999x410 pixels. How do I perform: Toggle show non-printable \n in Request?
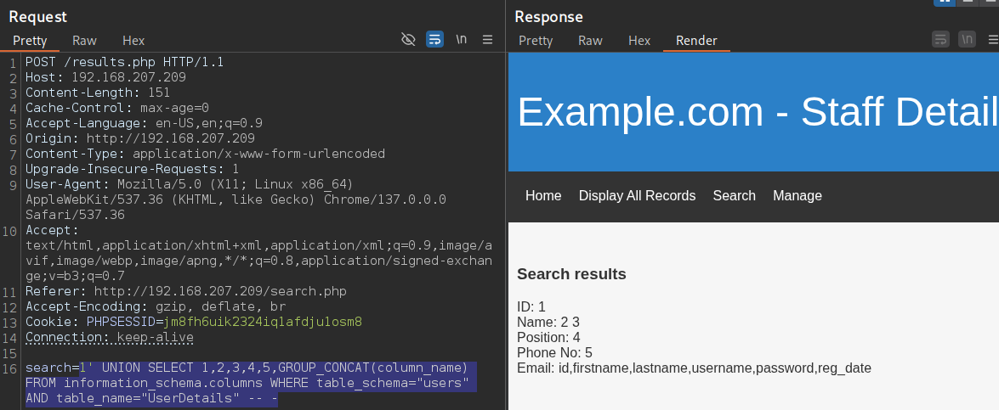[462, 39]
